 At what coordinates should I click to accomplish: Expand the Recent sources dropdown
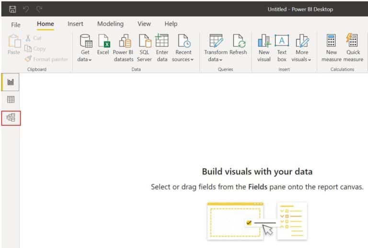183,48
